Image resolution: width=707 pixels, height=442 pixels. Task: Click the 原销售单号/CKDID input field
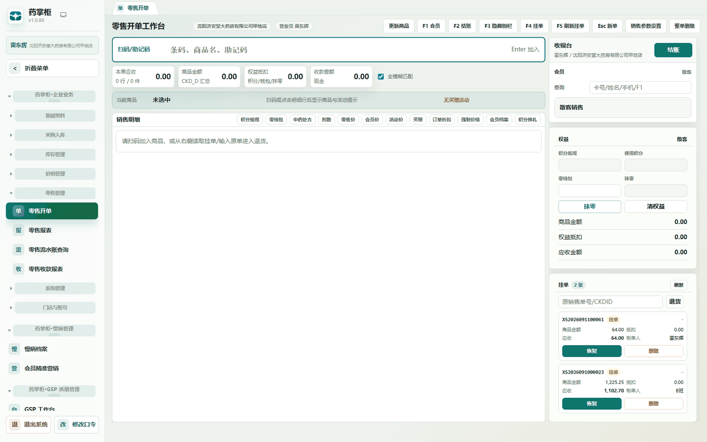tap(610, 302)
